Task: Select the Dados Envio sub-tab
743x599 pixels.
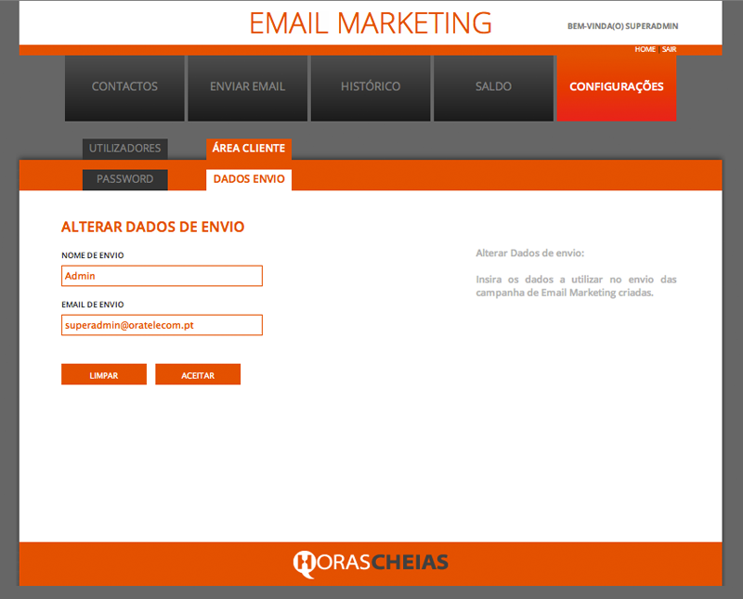Action: coord(249,179)
